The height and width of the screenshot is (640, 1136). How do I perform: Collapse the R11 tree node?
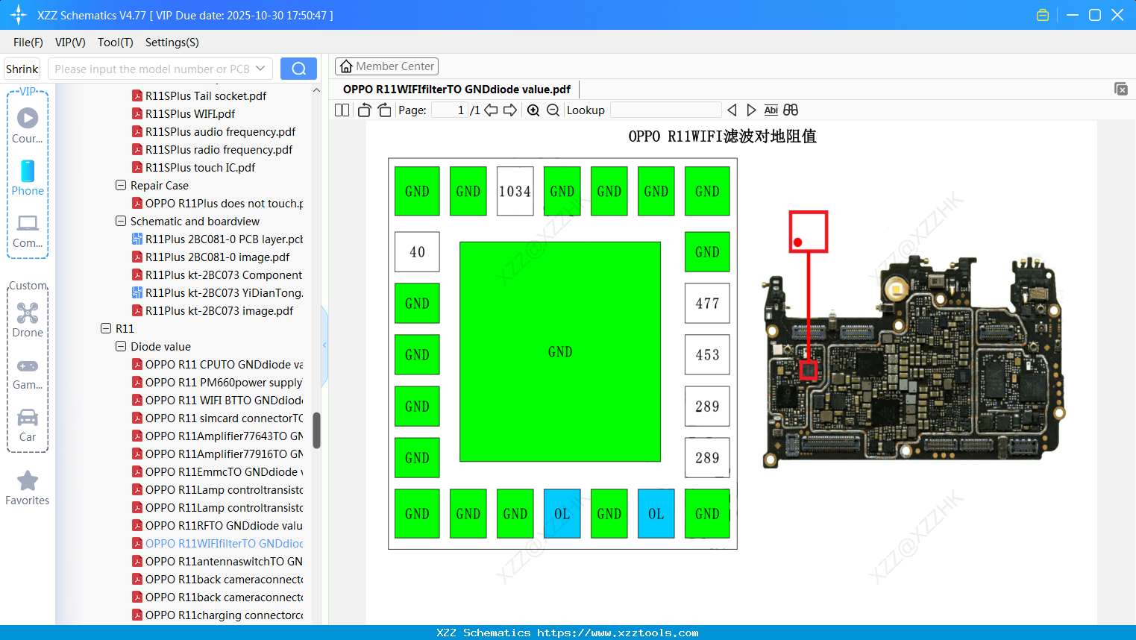pyautogui.click(x=106, y=328)
